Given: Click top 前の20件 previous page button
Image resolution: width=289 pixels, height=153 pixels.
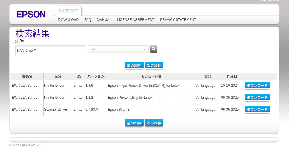Looking at the screenshot, I should pyautogui.click(x=134, y=65).
